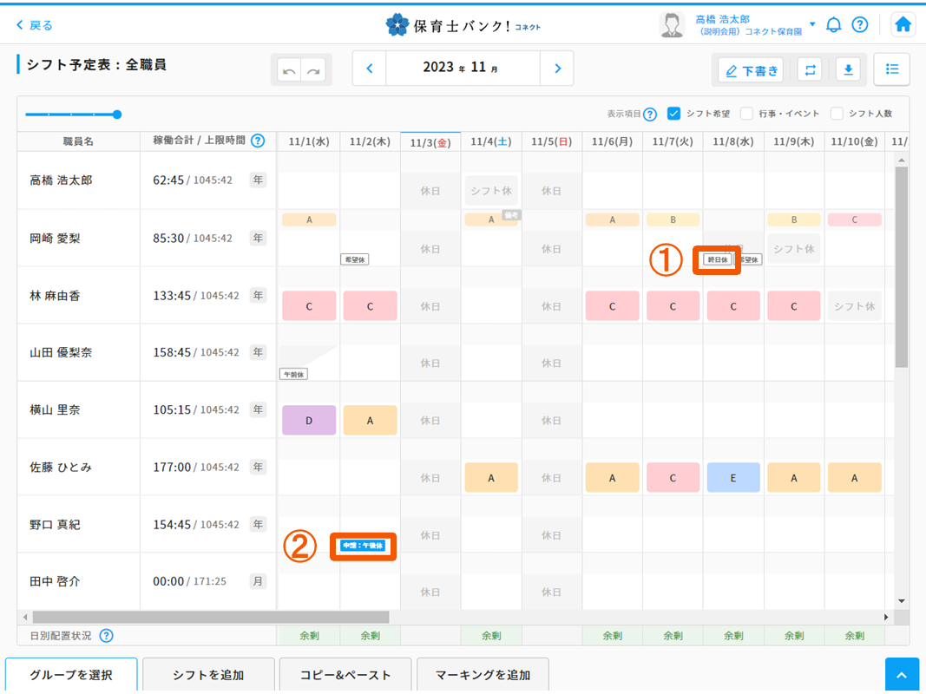
Task: Open help via the question mark in the header
Action: click(x=860, y=24)
